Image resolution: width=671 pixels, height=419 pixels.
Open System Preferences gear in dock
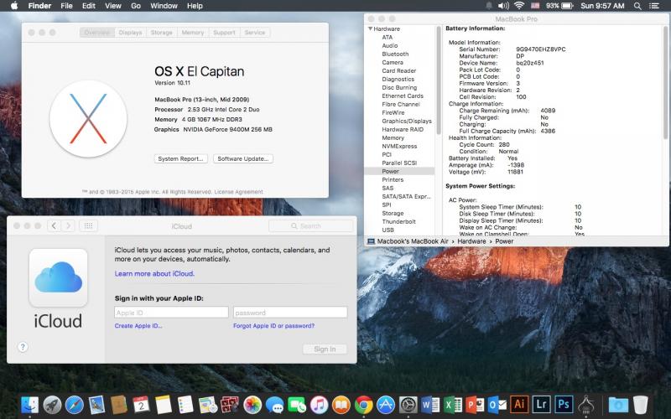[x=408, y=404]
